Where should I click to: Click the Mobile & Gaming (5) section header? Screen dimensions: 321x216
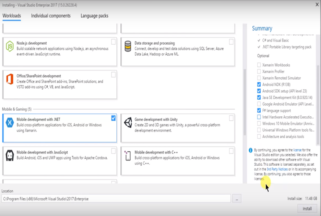pyautogui.click(x=17, y=109)
